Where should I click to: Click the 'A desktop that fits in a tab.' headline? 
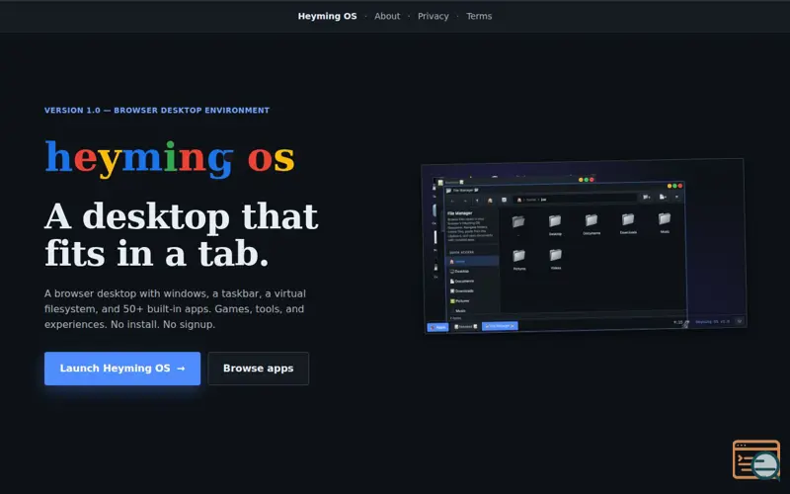[x=182, y=235]
